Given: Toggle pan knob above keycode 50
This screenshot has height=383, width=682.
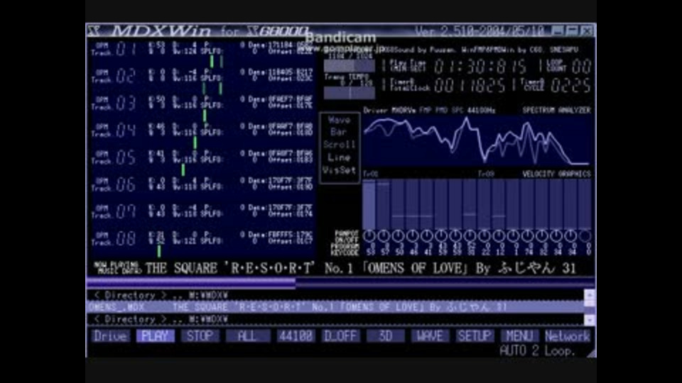Looking at the screenshot, I should tap(398, 236).
